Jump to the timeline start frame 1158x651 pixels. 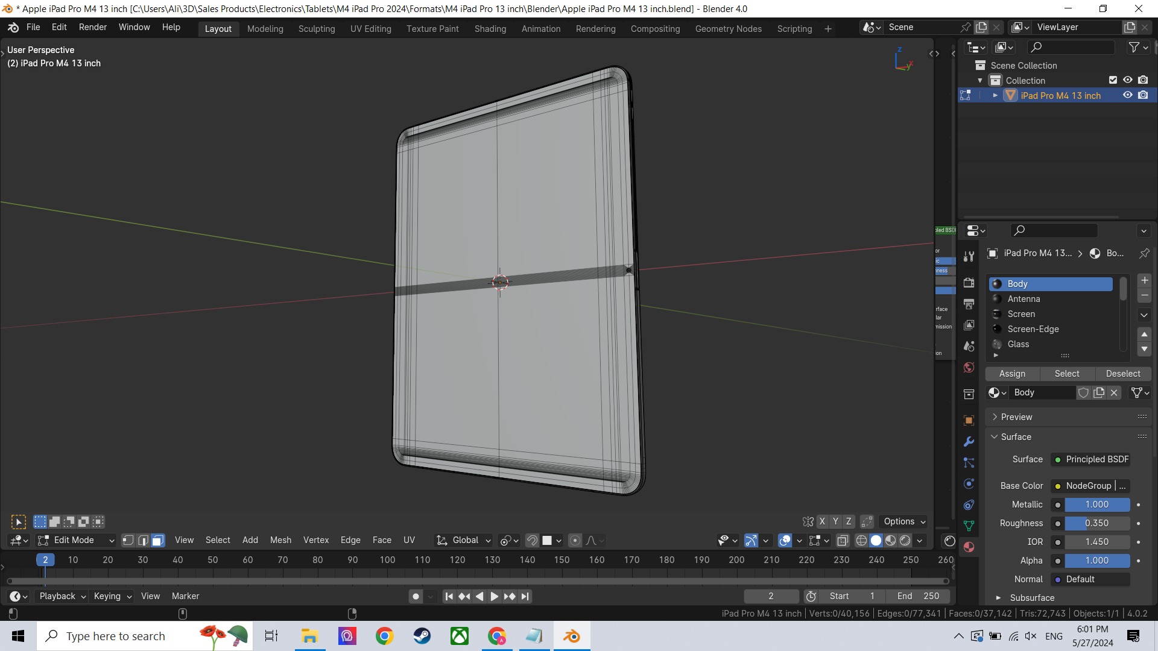449,596
